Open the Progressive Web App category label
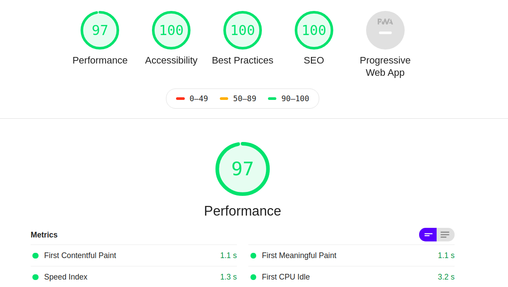 click(385, 66)
